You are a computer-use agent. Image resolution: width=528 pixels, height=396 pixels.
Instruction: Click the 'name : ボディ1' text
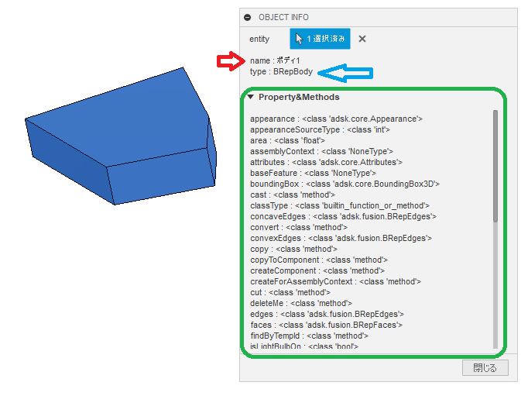point(275,60)
